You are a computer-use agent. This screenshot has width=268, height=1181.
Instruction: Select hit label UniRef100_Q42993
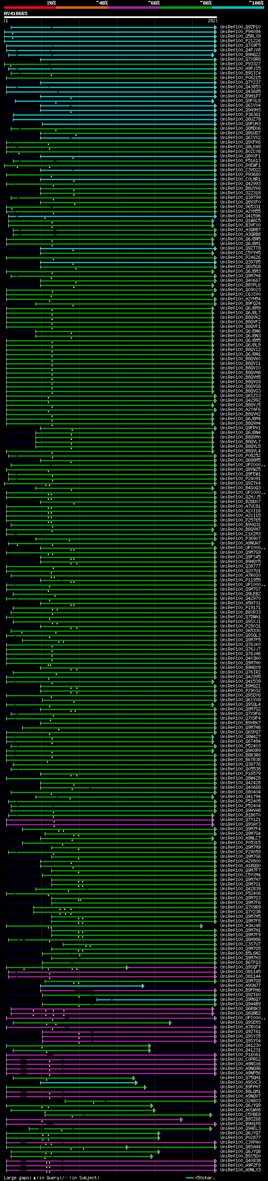pyautogui.click(x=240, y=184)
